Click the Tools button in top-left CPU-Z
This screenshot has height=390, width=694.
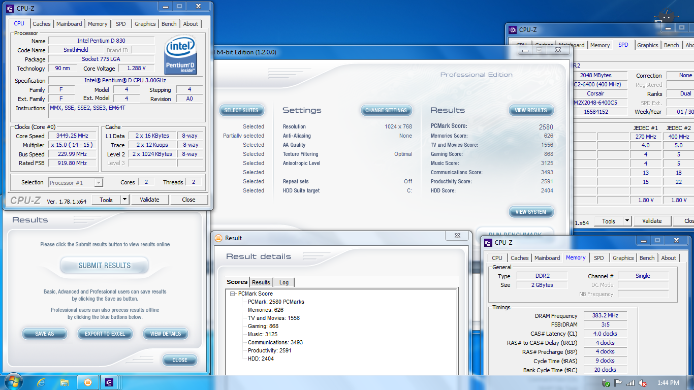[106, 200]
